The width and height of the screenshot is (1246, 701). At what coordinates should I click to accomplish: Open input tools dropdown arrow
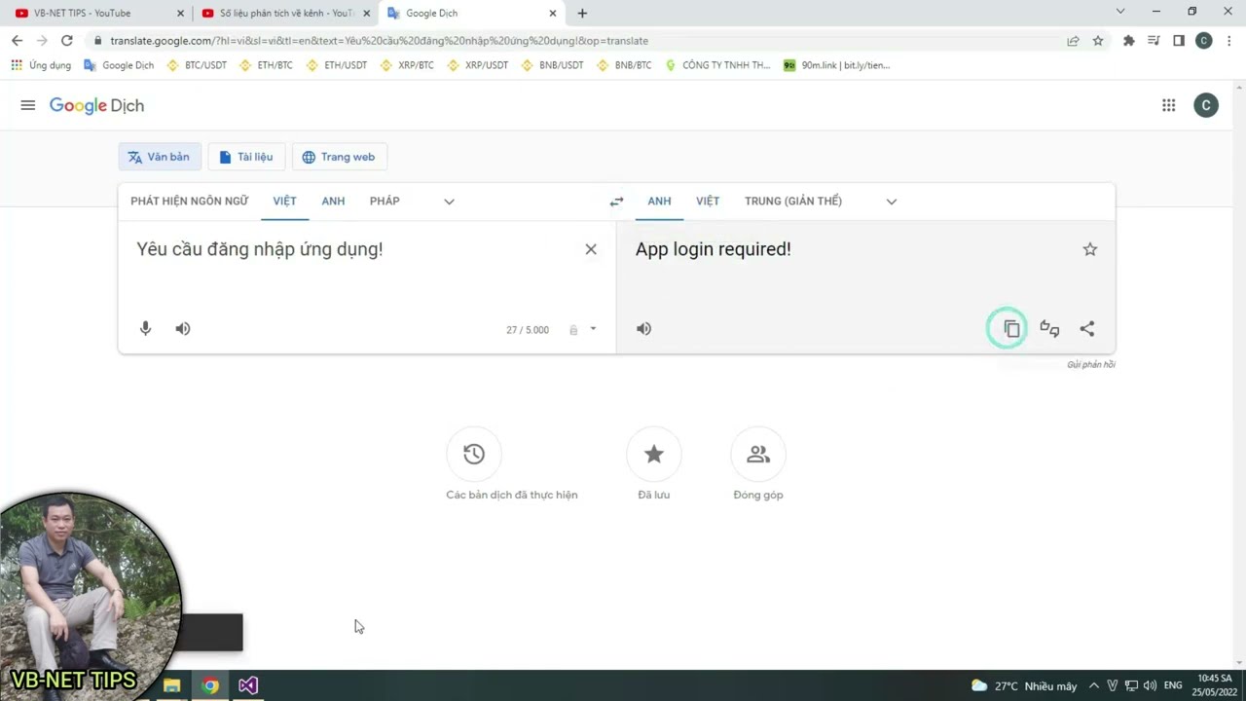click(x=593, y=329)
